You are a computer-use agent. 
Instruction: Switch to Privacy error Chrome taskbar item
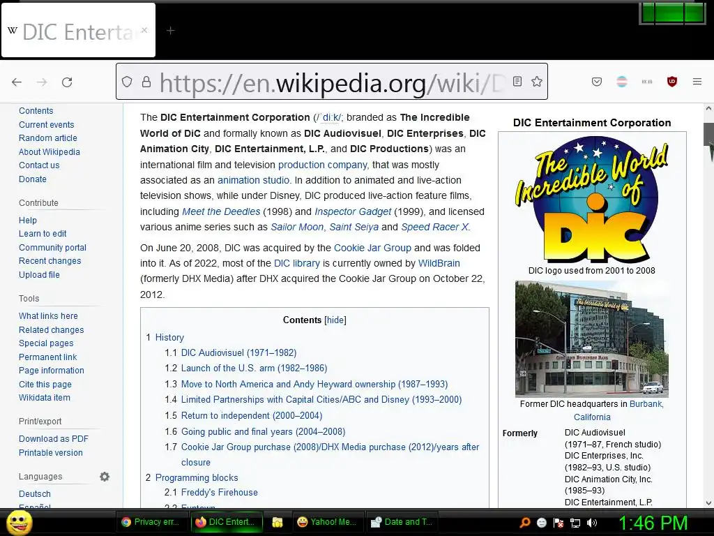[x=151, y=522]
